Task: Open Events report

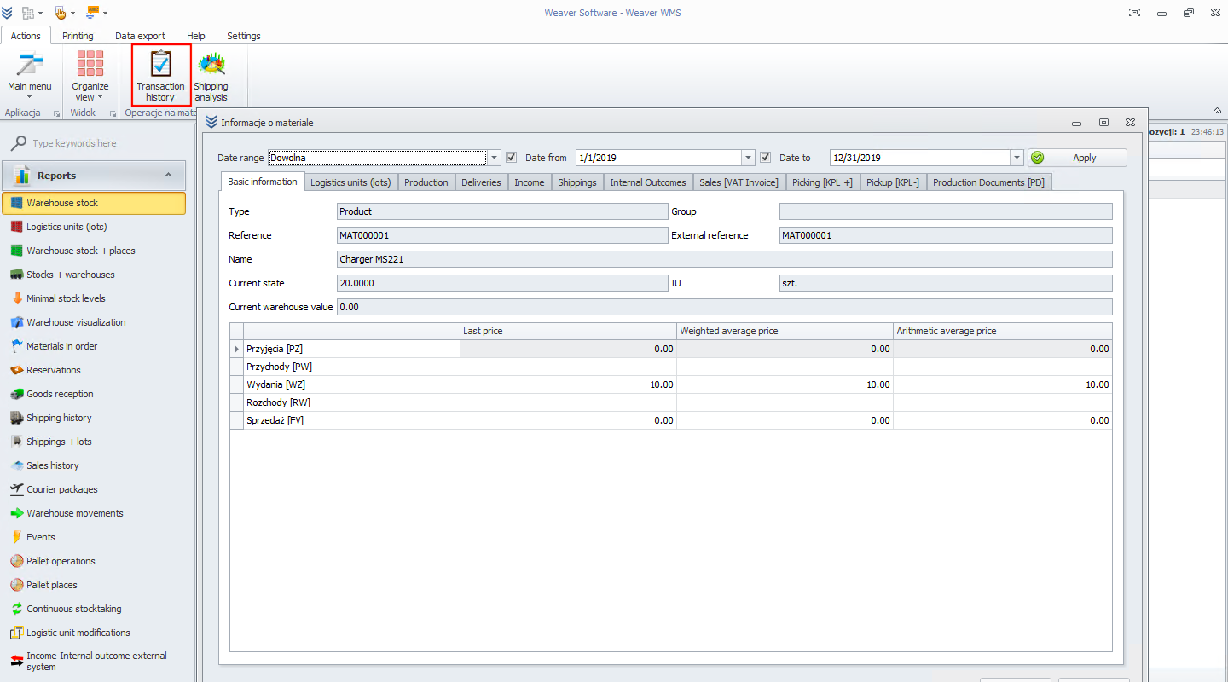Action: pos(94,537)
